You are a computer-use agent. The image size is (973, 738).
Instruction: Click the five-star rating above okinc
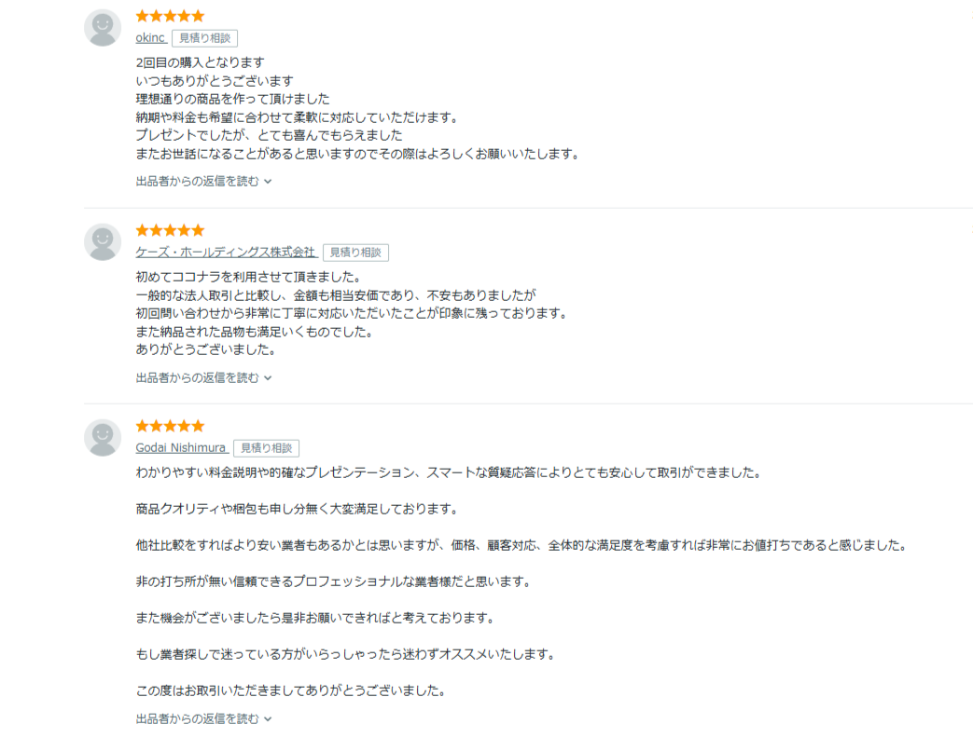[x=170, y=16]
